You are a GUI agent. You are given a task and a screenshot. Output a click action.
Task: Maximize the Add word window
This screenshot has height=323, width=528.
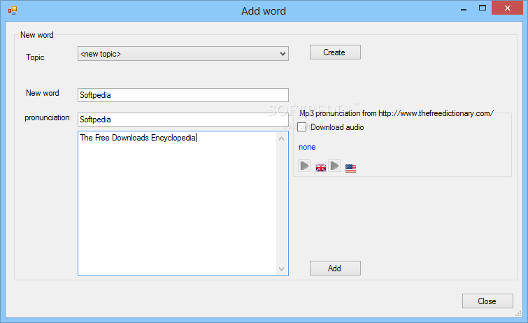(x=483, y=8)
